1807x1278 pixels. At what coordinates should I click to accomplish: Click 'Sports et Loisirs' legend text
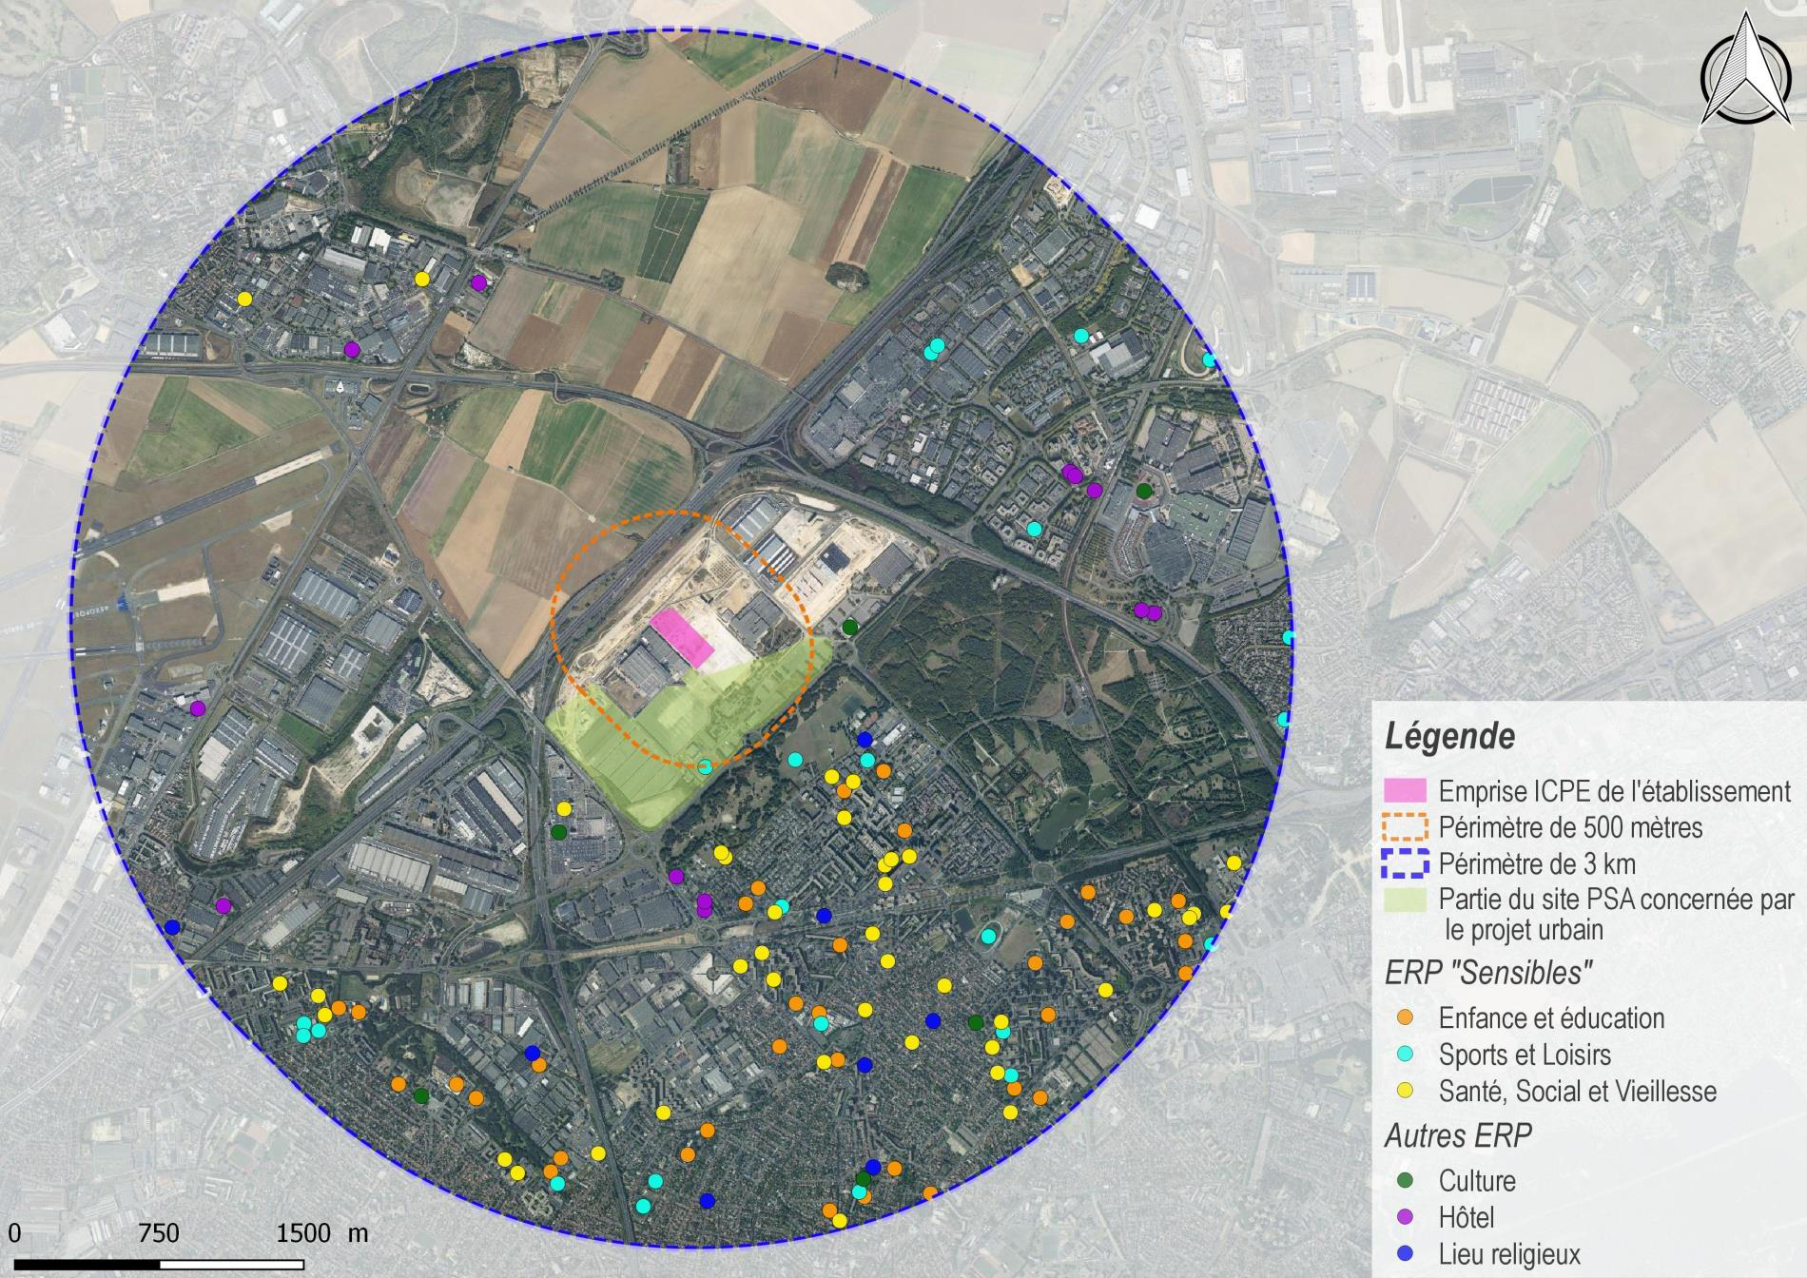[1525, 1055]
